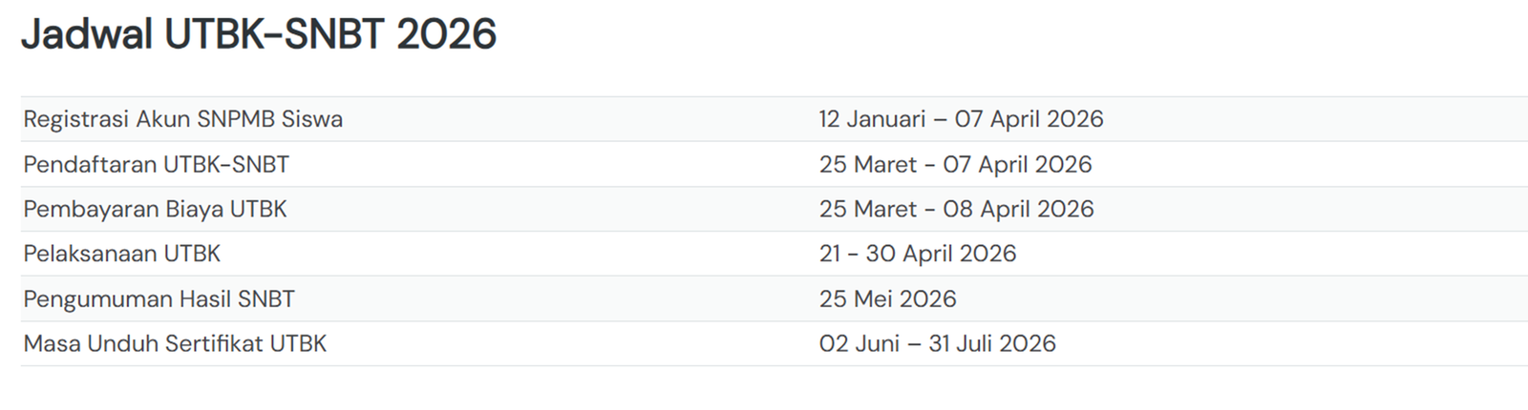This screenshot has width=1528, height=410.
Task: Click the 31 Juli 2026 end date
Action: point(992,343)
